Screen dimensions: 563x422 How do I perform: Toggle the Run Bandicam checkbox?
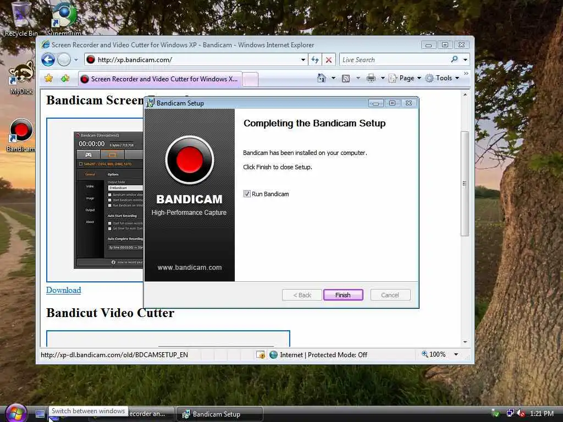247,194
